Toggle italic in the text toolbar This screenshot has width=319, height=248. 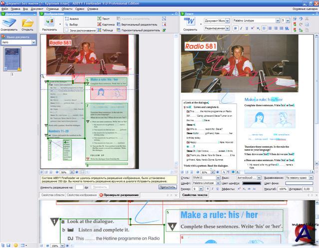click(x=241, y=28)
